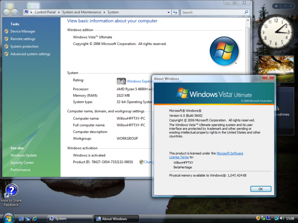The width and height of the screenshot is (298, 223).
Task: Click the Change product key shield icon
Action: point(141,162)
